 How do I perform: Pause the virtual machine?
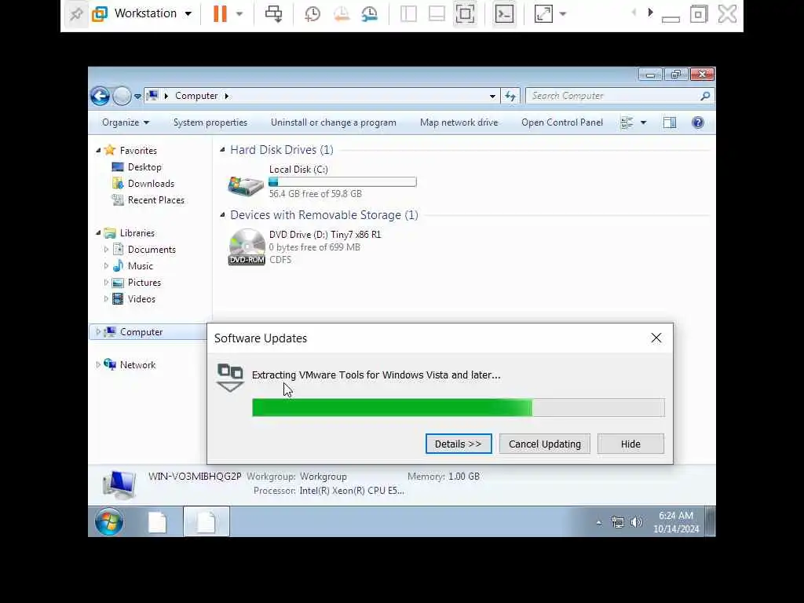(x=220, y=14)
